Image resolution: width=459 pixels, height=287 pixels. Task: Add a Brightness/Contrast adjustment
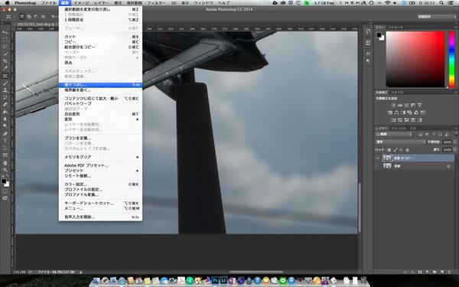(x=393, y=105)
